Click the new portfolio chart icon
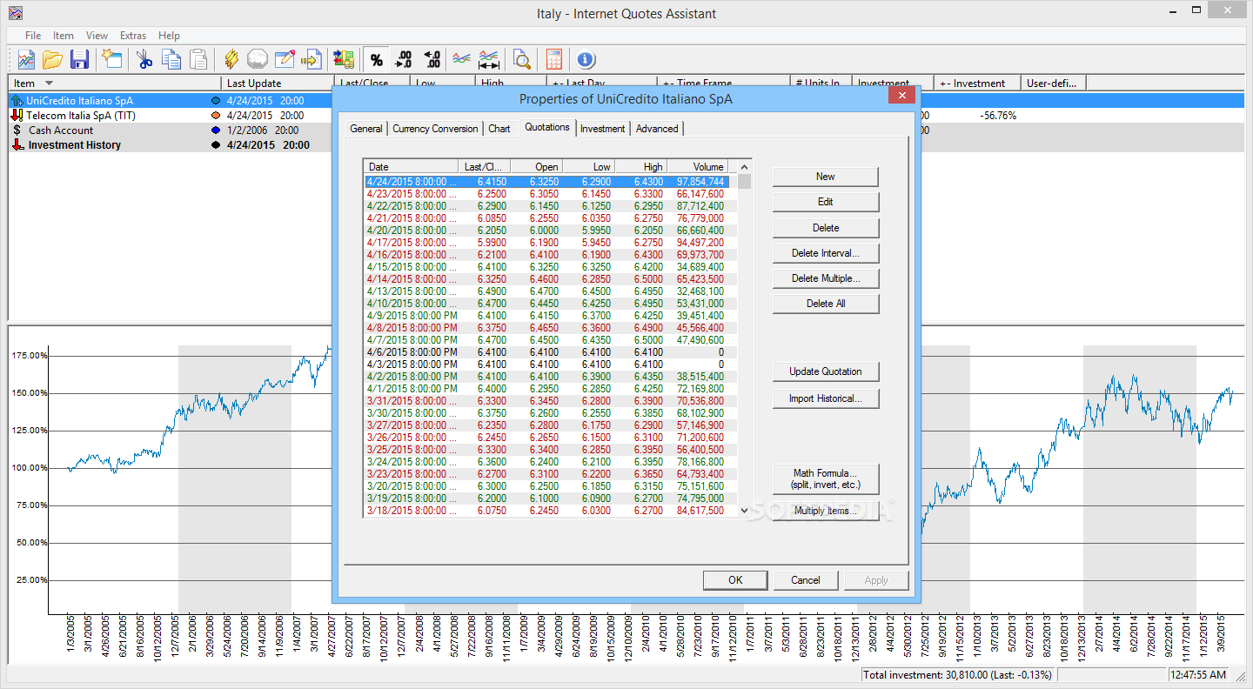1253x689 pixels. (26, 59)
